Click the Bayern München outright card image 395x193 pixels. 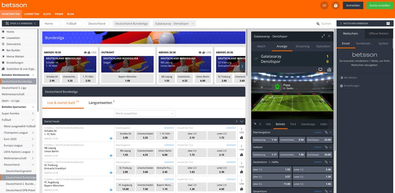coord(128,64)
